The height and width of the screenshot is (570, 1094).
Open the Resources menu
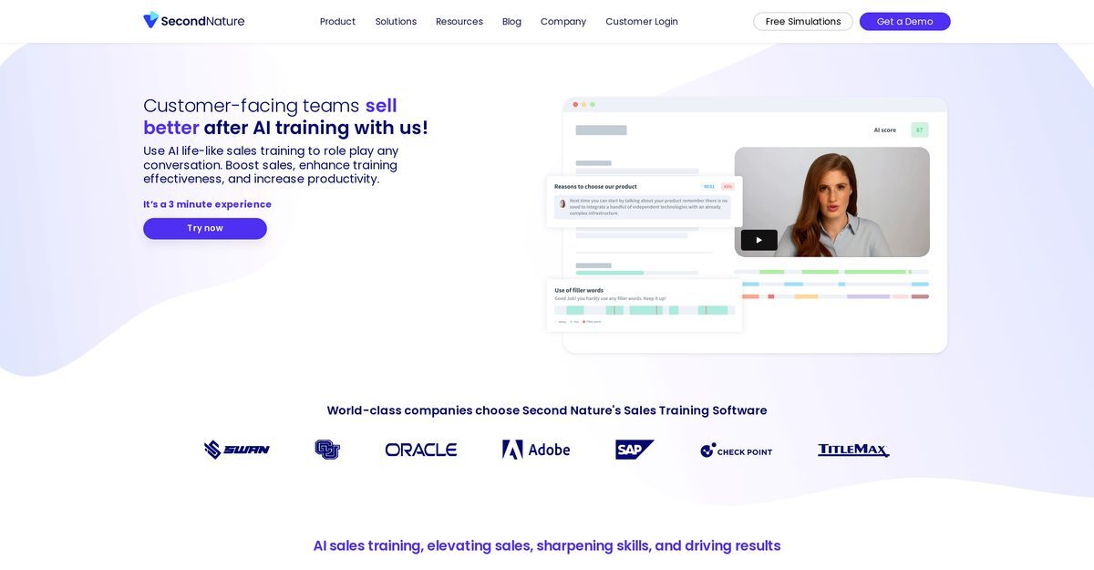[459, 22]
